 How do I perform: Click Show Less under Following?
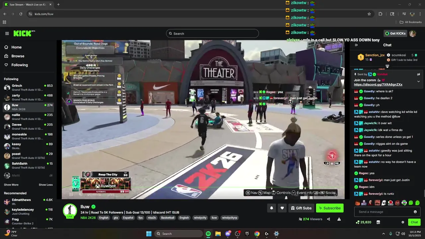point(45,185)
